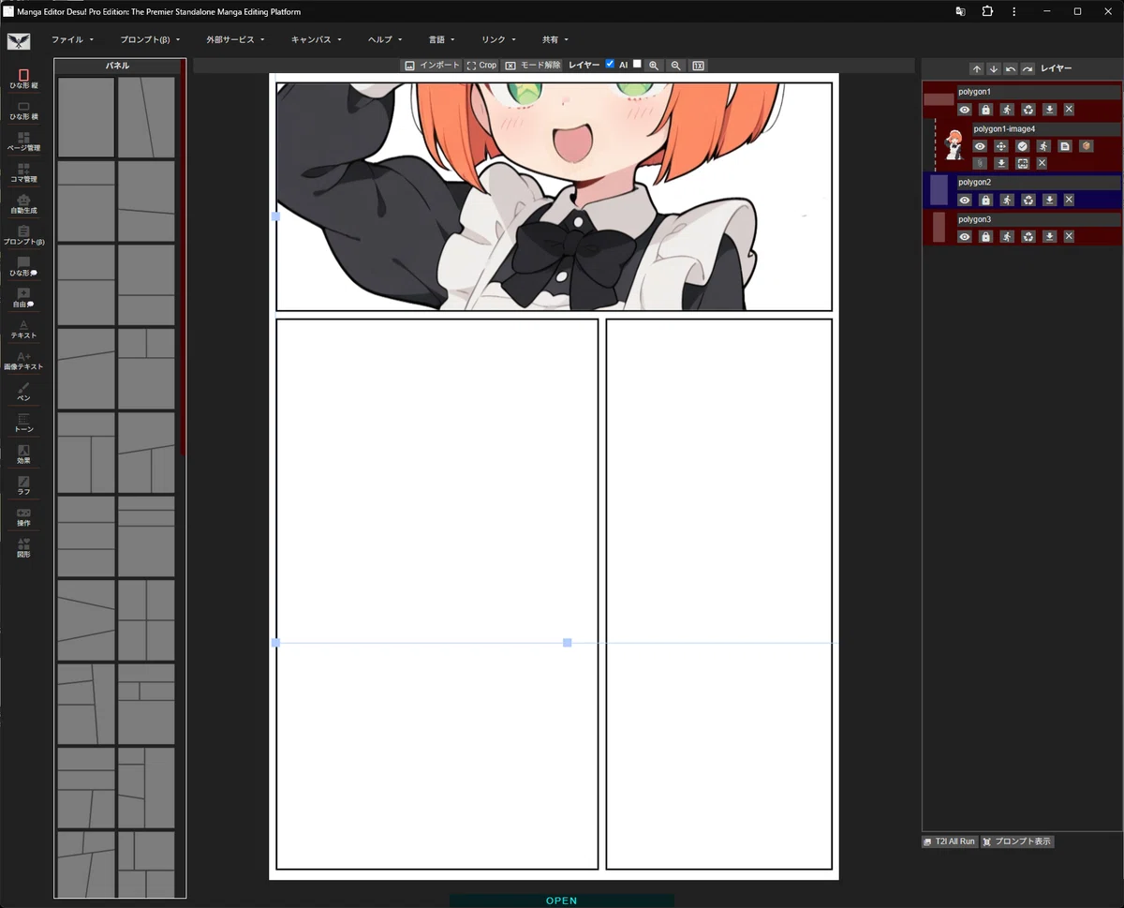
Task: Open the app logo icon at top-left
Action: (19, 41)
